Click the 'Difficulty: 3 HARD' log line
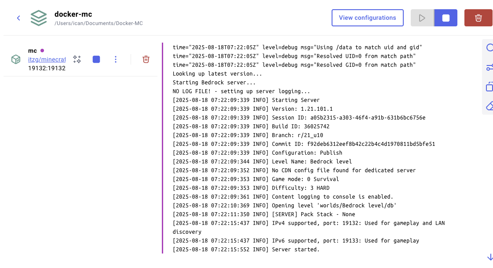493x268 pixels. click(x=251, y=188)
